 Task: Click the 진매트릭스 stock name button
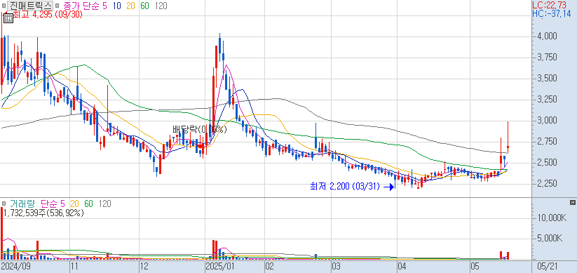[x=30, y=6]
